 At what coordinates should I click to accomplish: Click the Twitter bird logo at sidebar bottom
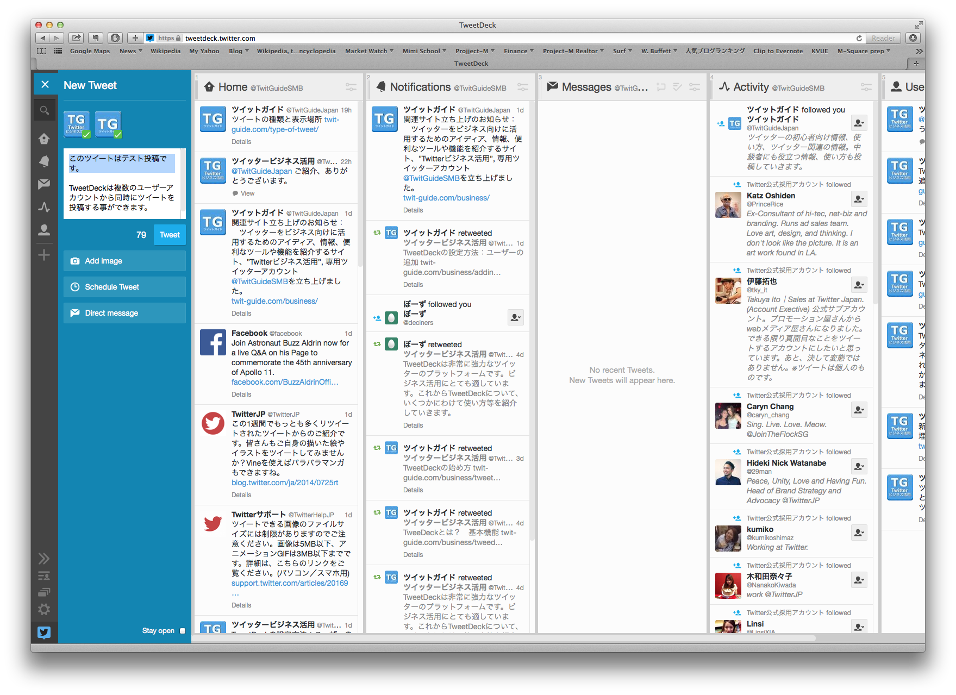click(44, 632)
